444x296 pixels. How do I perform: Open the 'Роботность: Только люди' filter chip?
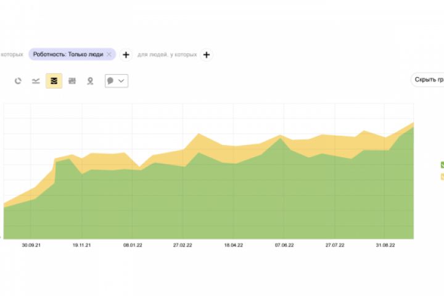pos(69,54)
